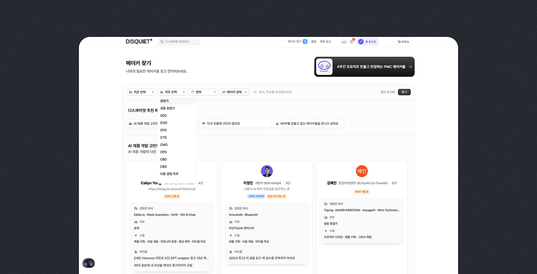Click the US flag icon on the recommendation chip
Image resolution: width=537 pixels, height=274 pixels.
(x=204, y=124)
